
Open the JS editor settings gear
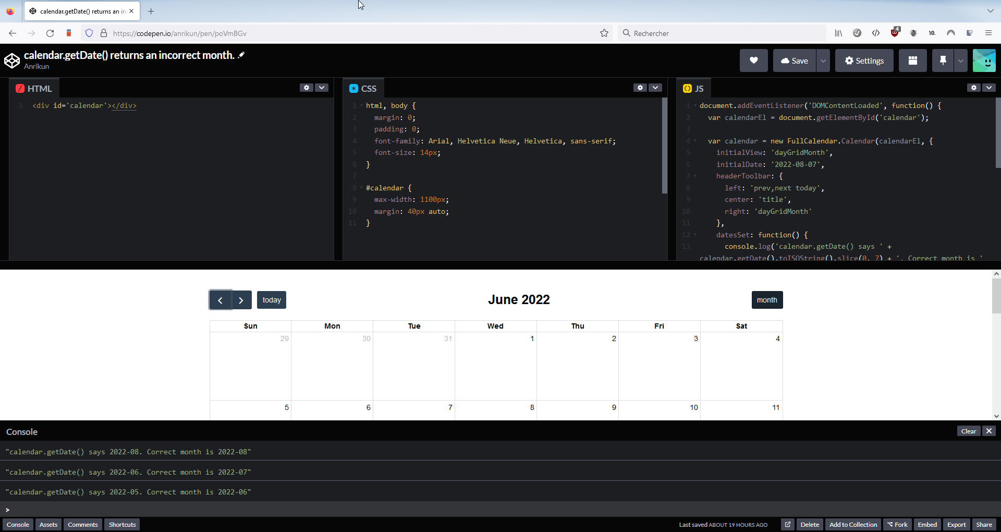(x=973, y=88)
